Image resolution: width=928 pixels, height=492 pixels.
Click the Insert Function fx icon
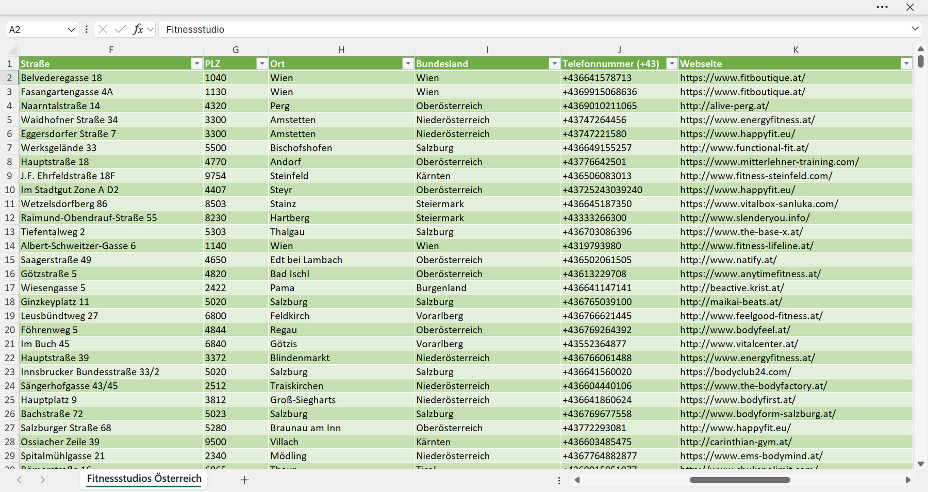tap(138, 29)
